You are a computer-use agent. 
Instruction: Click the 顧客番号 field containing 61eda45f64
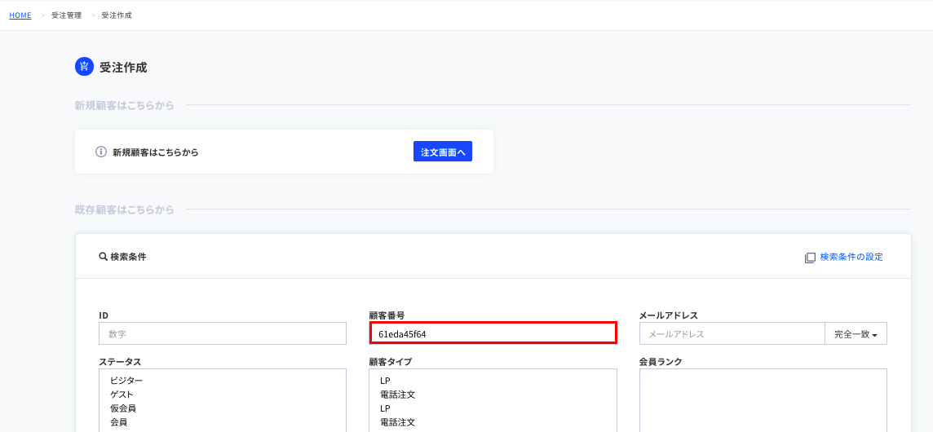pyautogui.click(x=493, y=333)
